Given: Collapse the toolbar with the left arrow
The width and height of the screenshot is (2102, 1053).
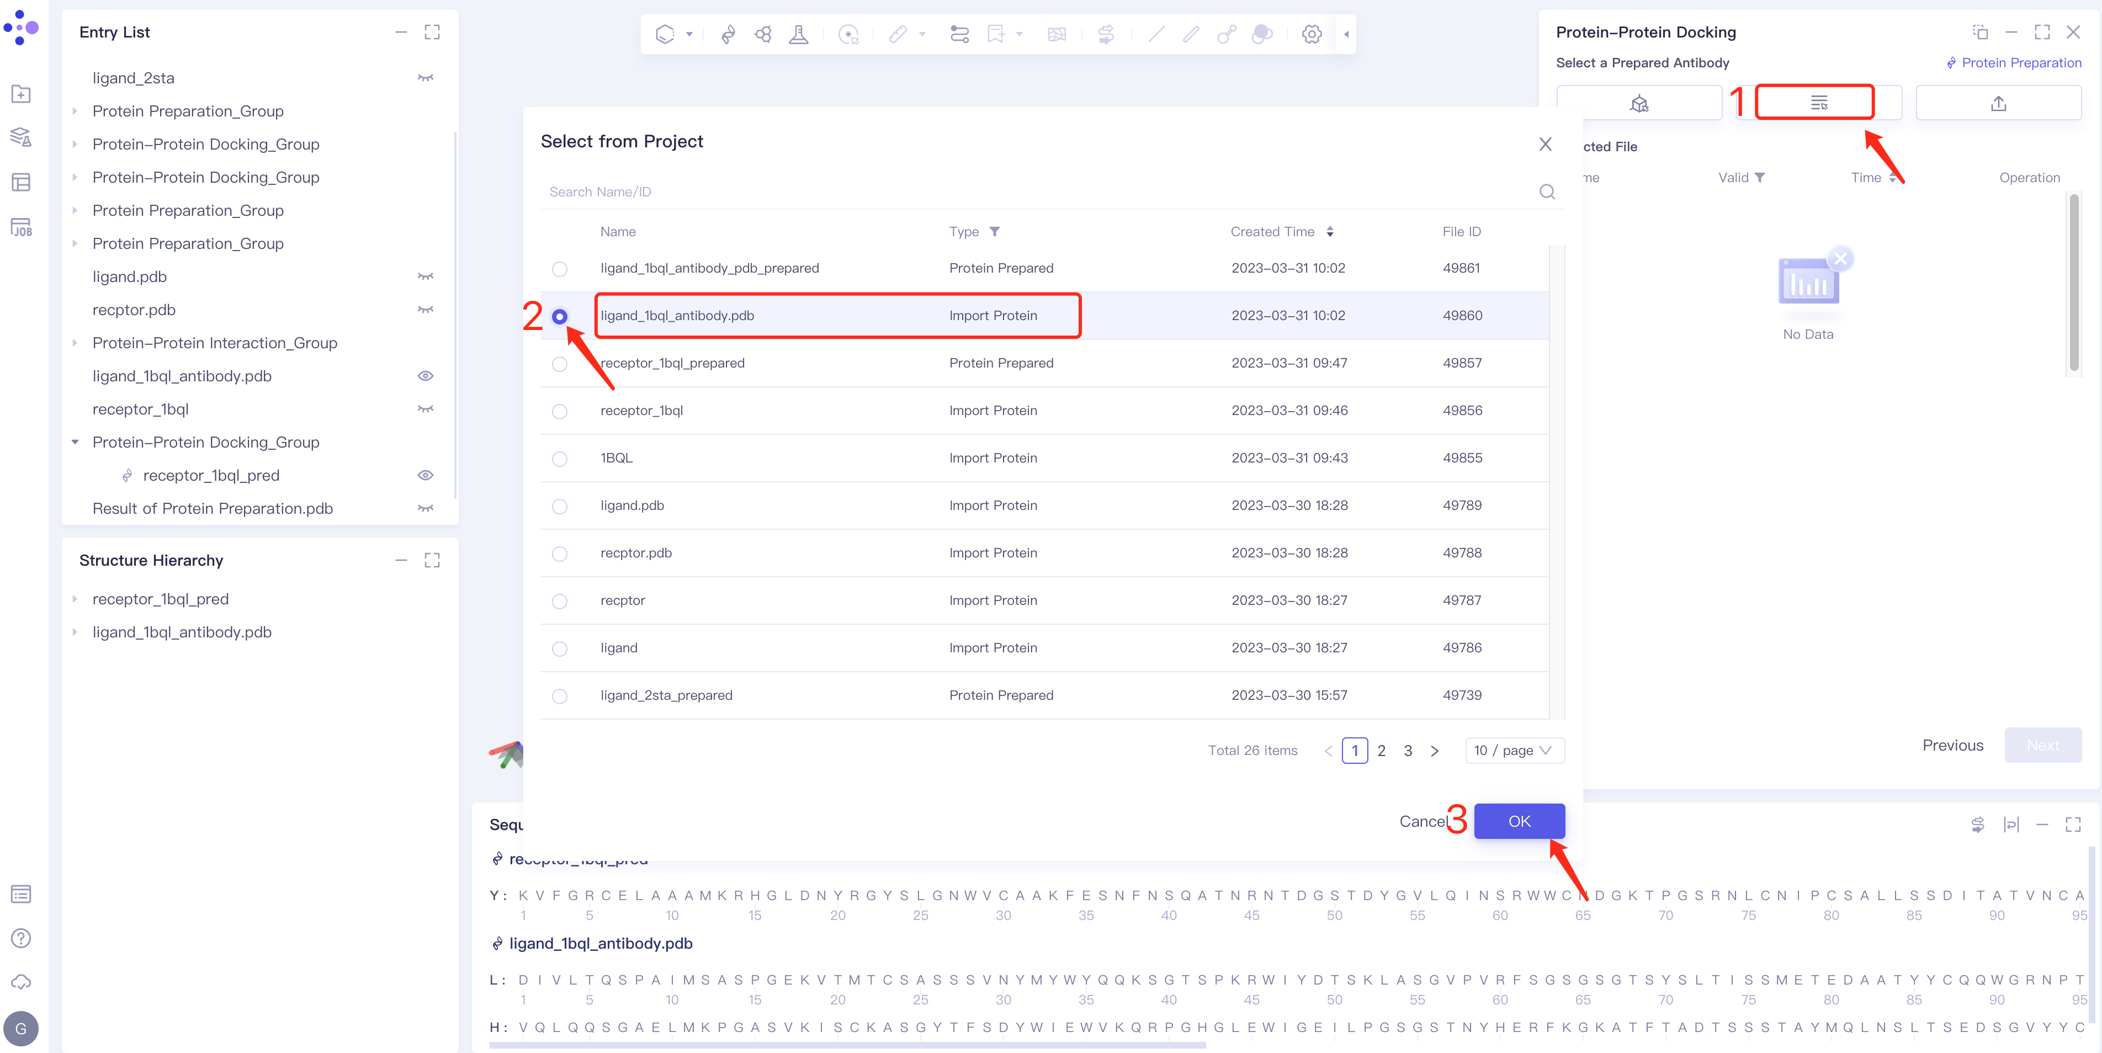Looking at the screenshot, I should [x=1346, y=34].
